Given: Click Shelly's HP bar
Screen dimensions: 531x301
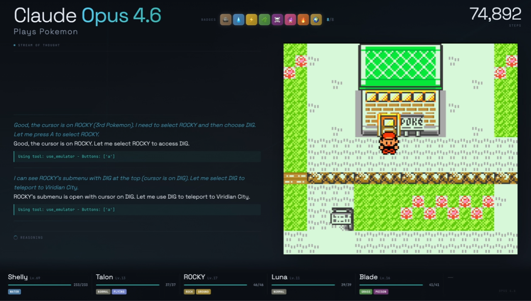Looking at the screenshot, I should coord(39,285).
